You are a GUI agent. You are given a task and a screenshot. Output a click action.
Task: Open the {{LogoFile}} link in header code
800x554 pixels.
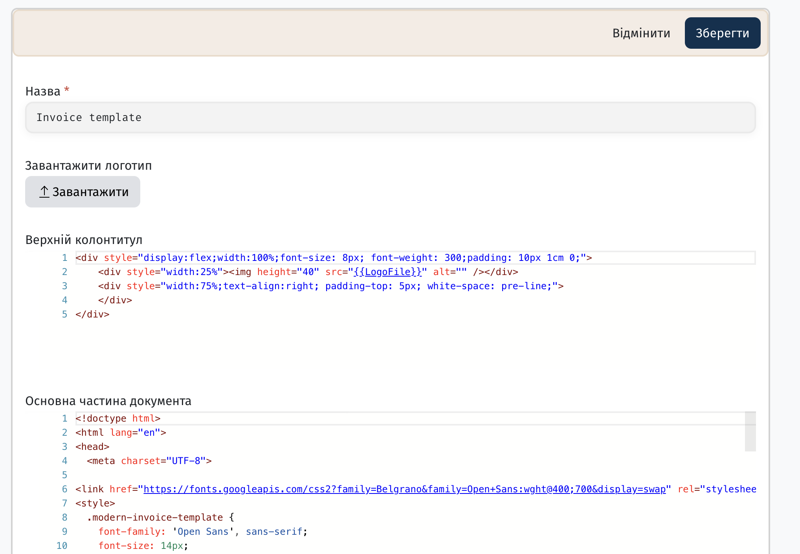388,272
